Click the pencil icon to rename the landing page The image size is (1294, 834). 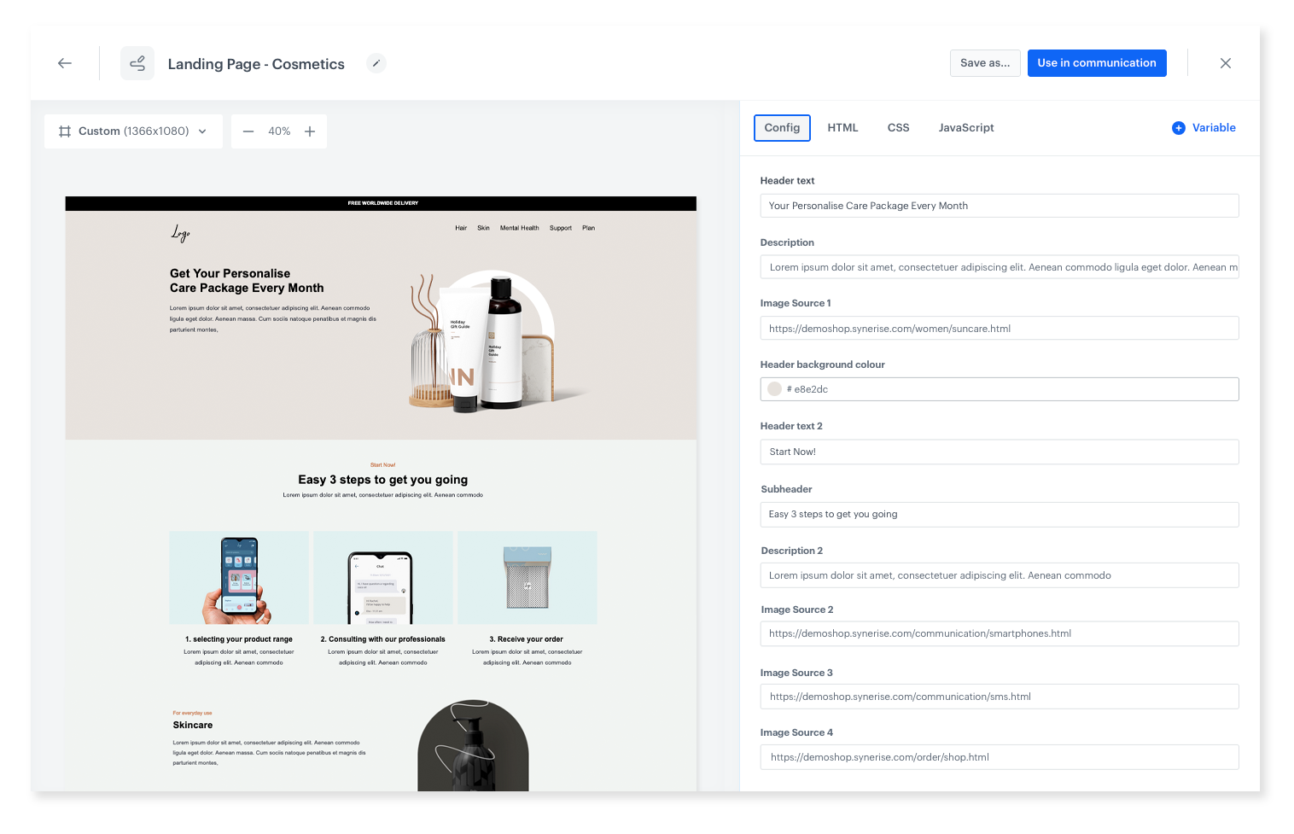click(376, 63)
